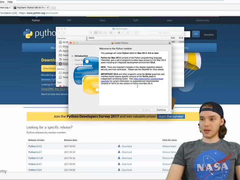Select Desktop in Finder sidebar
The image size is (240, 180).
point(64,55)
